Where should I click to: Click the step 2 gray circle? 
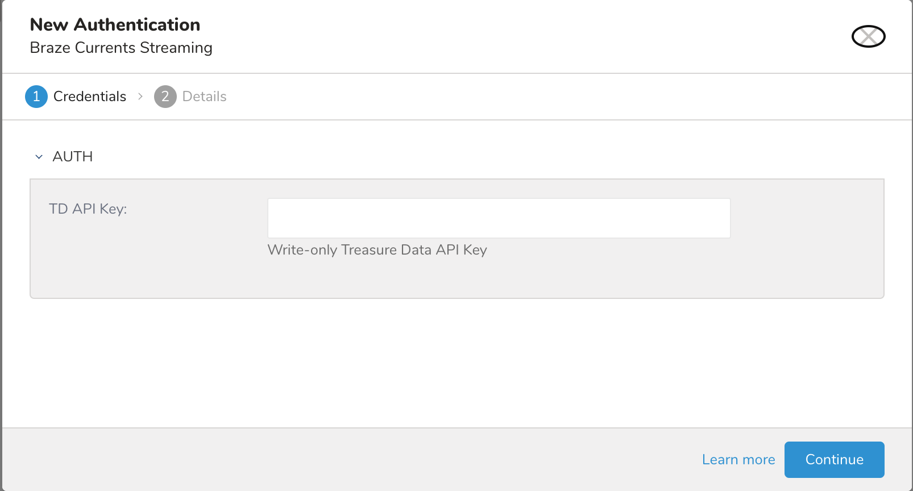(x=165, y=97)
